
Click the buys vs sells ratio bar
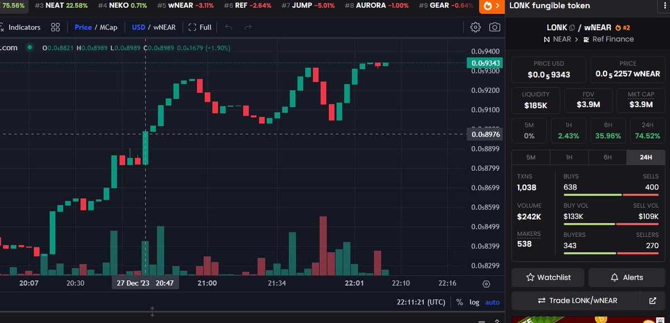coord(611,195)
